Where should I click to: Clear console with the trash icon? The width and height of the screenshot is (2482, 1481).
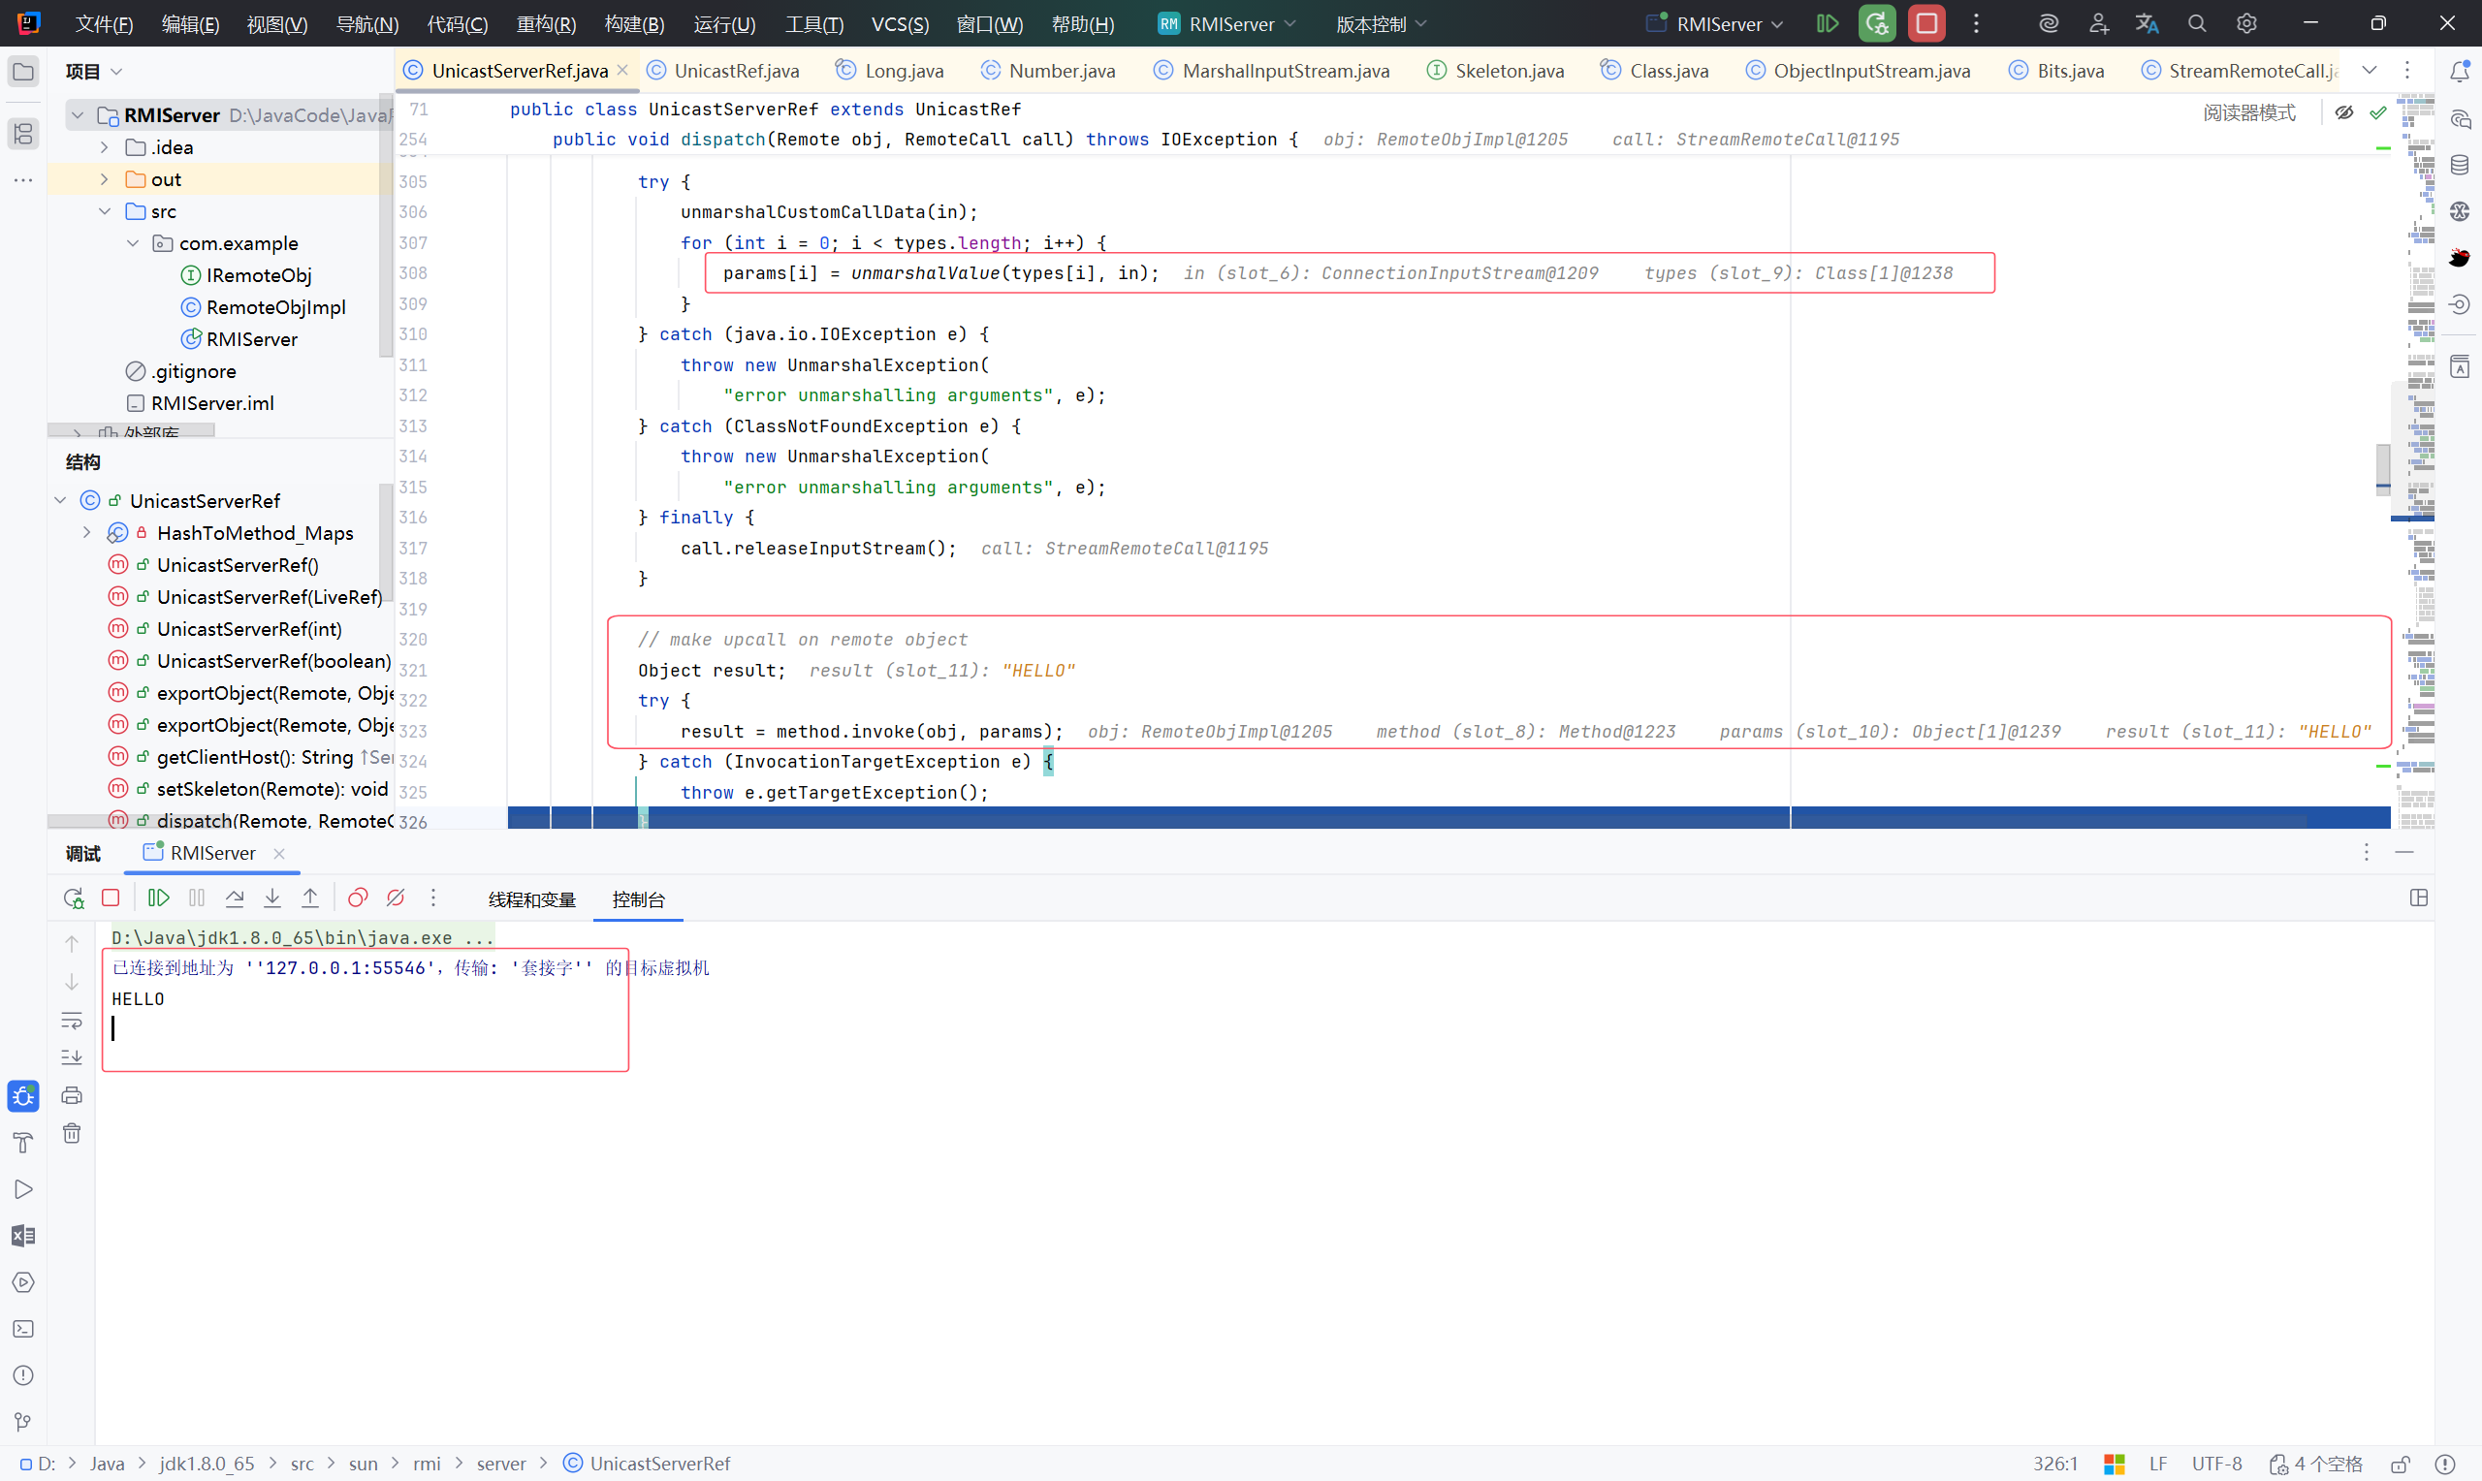tap(72, 1133)
